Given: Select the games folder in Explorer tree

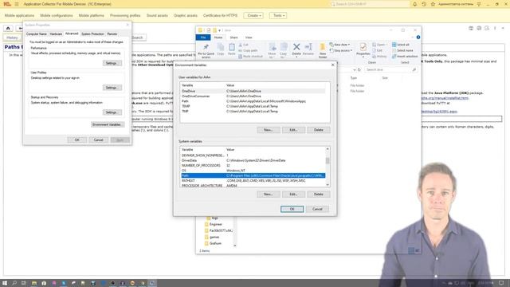Looking at the screenshot, I should coord(212,238).
